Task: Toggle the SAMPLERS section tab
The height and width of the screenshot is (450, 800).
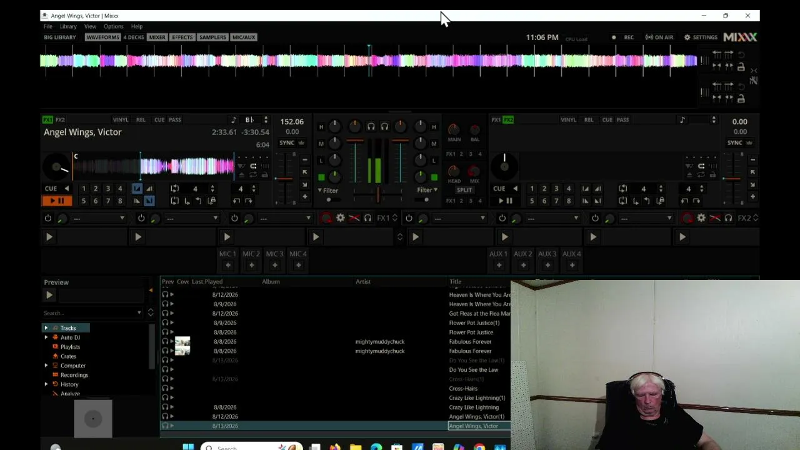Action: tap(212, 37)
